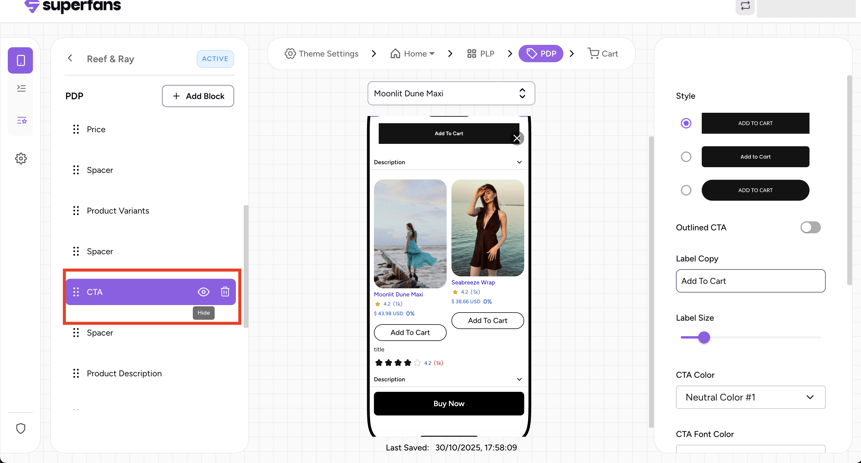Switch to the Cart tab
The width and height of the screenshot is (861, 463).
click(603, 54)
